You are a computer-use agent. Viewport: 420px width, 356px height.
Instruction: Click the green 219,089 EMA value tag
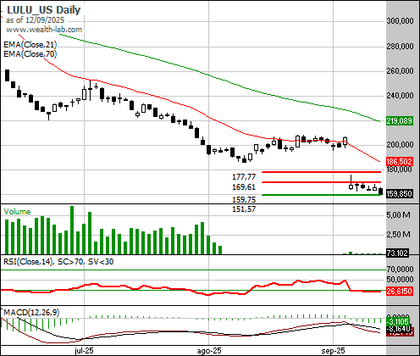pyautogui.click(x=400, y=121)
